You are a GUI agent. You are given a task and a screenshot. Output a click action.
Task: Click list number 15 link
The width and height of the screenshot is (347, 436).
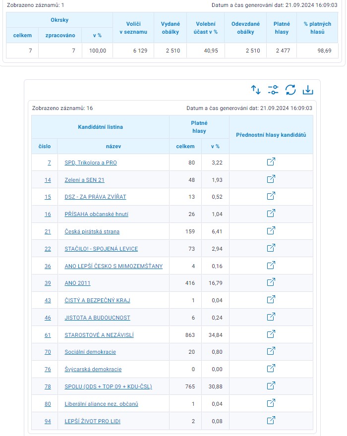point(48,197)
